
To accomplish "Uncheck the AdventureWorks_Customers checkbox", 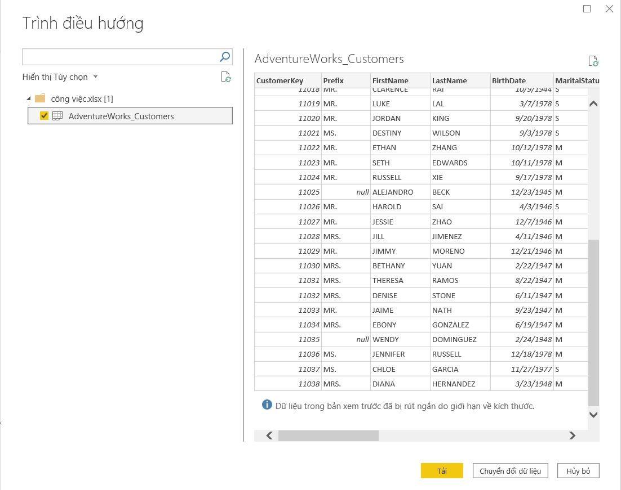I will point(44,116).
